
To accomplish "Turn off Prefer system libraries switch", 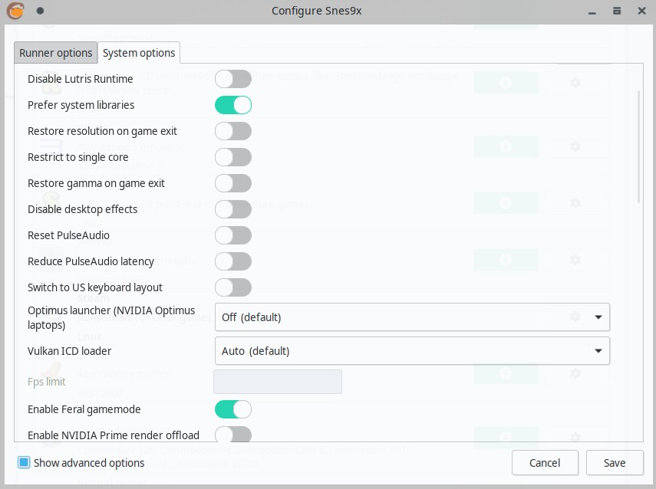I will pyautogui.click(x=233, y=105).
